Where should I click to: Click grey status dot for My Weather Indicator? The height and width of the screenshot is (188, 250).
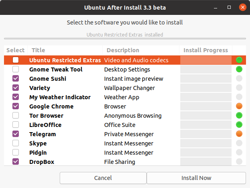click(239, 97)
